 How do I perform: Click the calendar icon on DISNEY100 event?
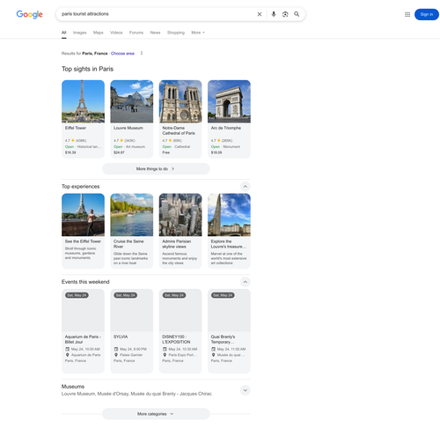(165, 349)
